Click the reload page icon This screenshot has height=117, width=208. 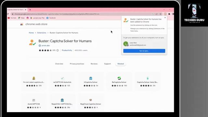point(8,14)
